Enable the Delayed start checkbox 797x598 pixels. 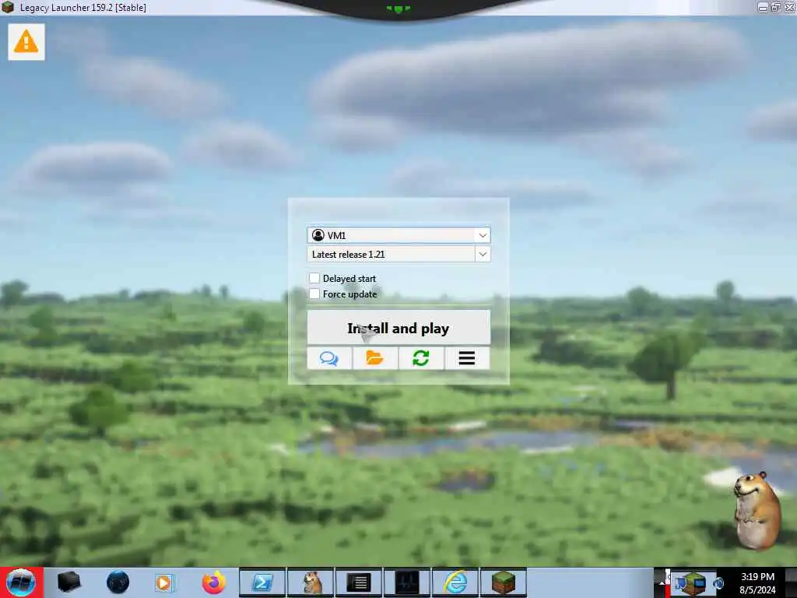314,278
